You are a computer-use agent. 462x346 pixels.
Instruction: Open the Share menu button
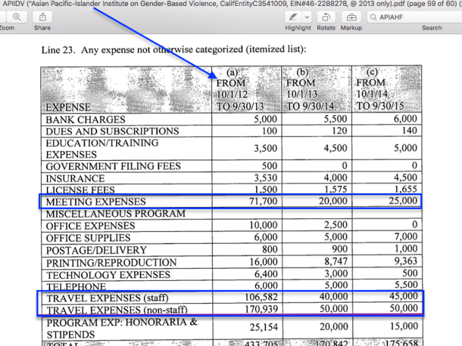[42, 16]
